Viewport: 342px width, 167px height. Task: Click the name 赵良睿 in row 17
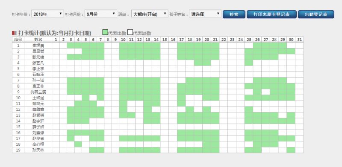click(x=38, y=138)
